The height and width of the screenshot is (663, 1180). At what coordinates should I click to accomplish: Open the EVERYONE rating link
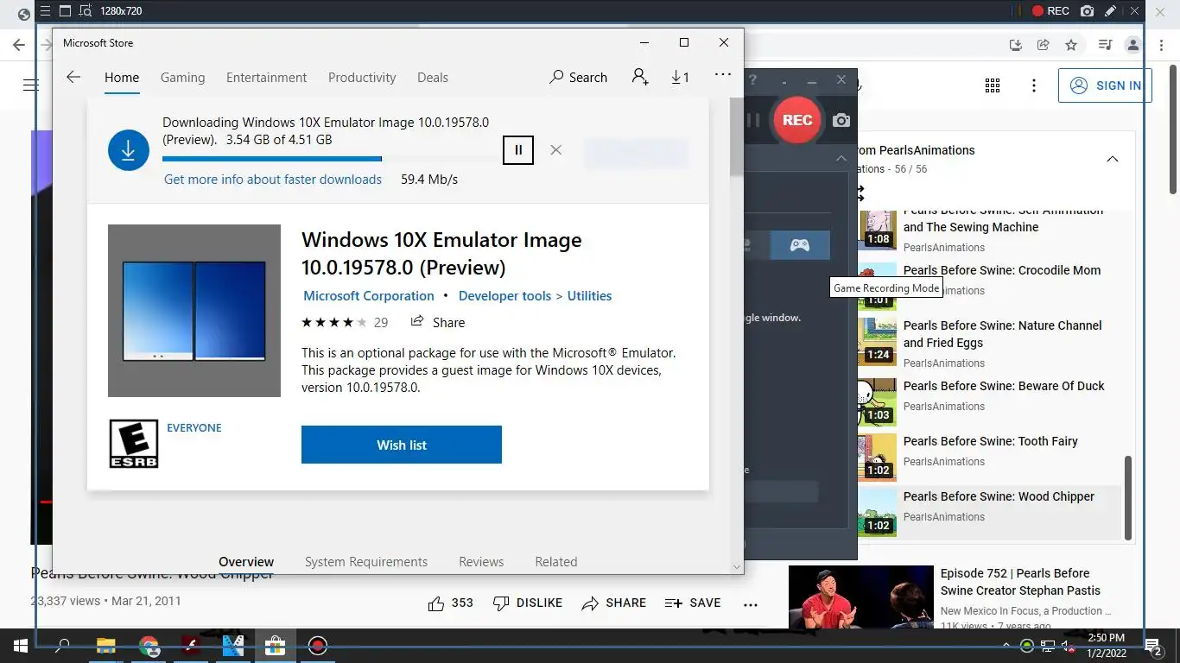(x=194, y=427)
